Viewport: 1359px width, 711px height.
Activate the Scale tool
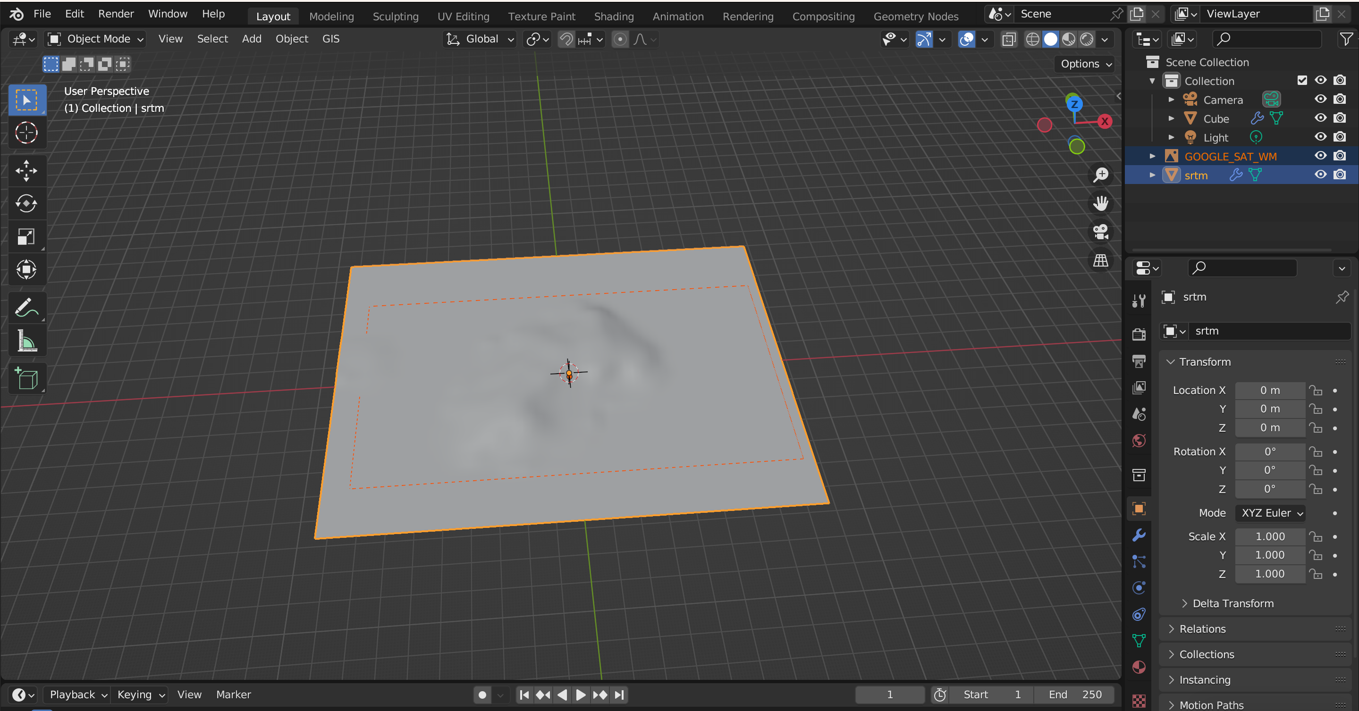point(26,237)
